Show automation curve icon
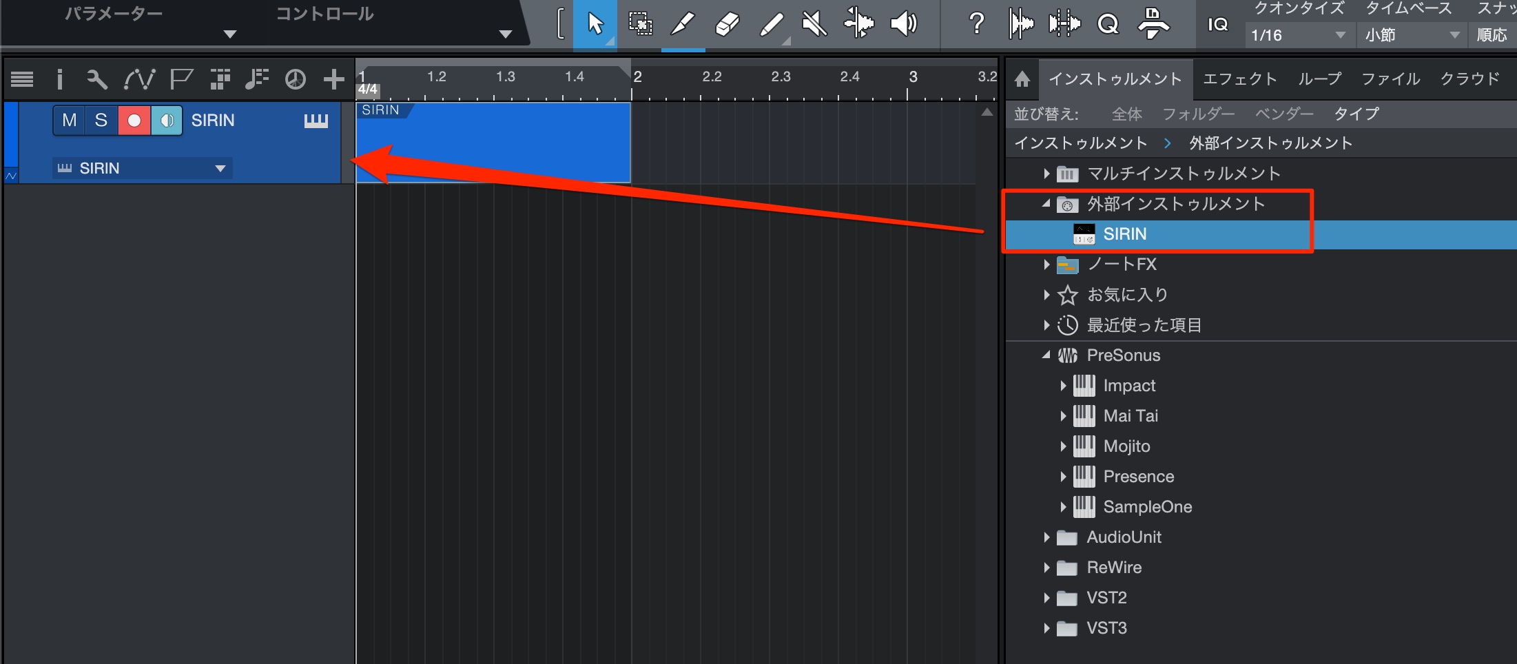The width and height of the screenshot is (1517, 664). (139, 79)
